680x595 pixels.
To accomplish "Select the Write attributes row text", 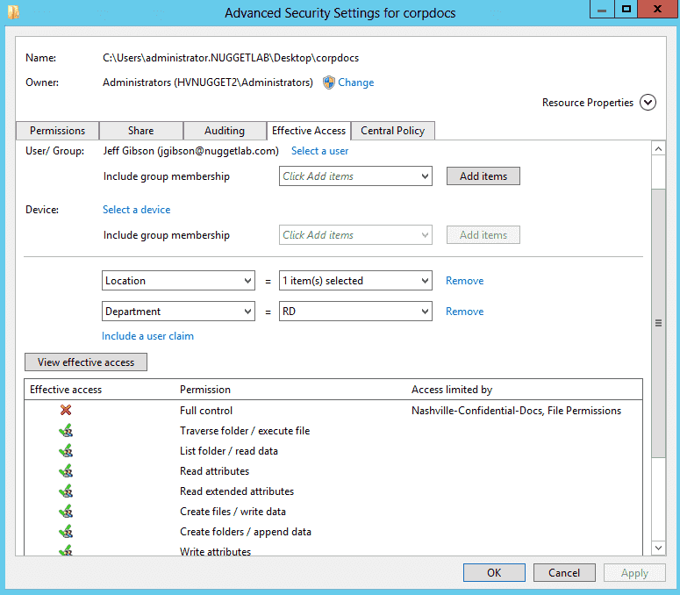I will click(x=215, y=551).
